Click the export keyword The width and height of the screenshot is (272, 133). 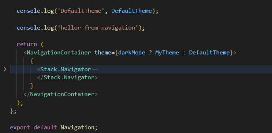pos(20,128)
